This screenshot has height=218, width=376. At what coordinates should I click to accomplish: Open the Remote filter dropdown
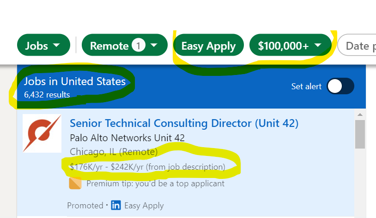coord(124,45)
